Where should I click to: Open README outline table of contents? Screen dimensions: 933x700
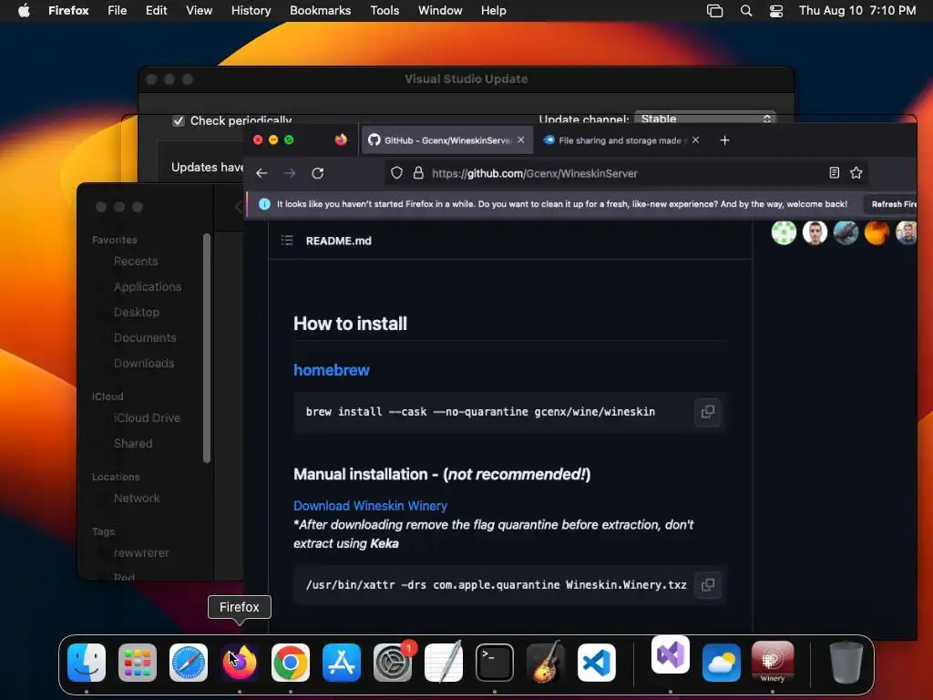(x=287, y=241)
